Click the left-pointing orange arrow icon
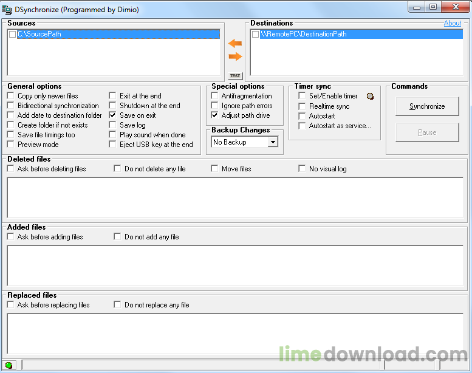This screenshot has width=472, height=373. (235, 43)
